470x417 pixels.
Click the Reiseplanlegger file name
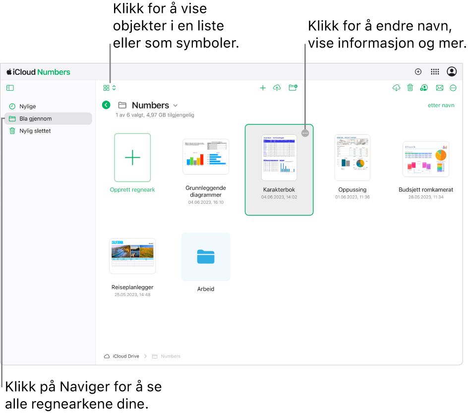pyautogui.click(x=132, y=287)
